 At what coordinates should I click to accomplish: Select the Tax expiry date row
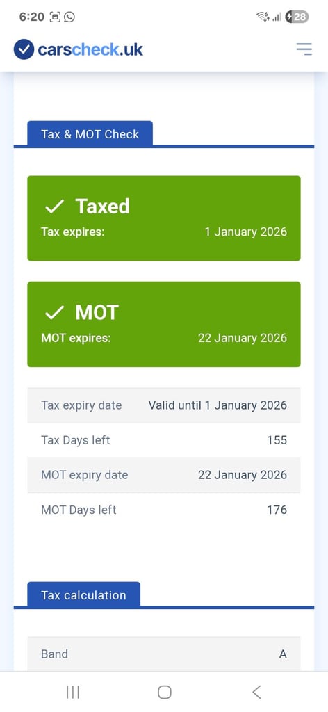click(164, 405)
